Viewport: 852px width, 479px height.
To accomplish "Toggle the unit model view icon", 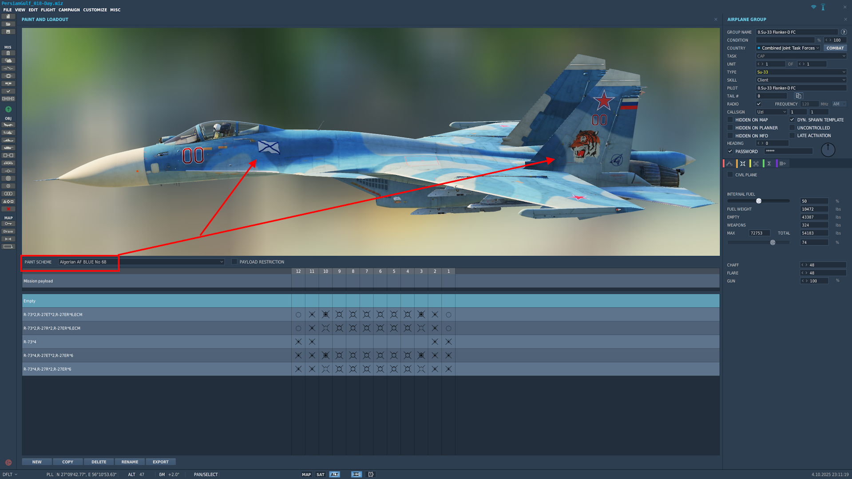I will (357, 475).
